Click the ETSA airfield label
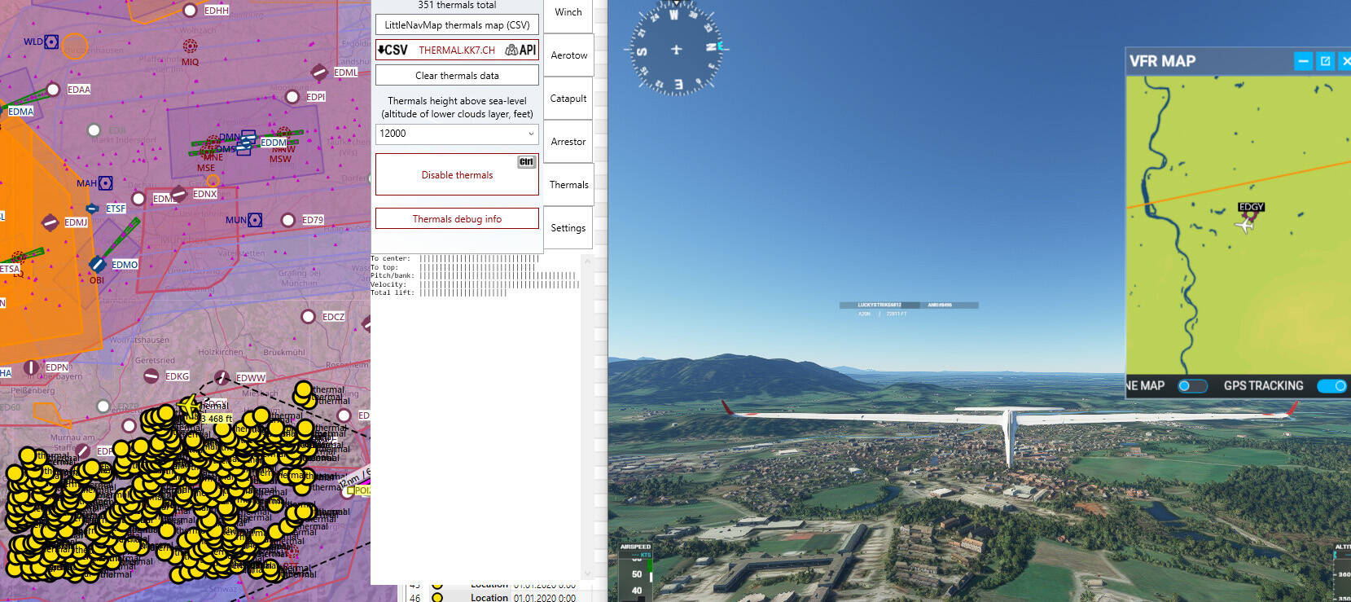 pos(10,269)
